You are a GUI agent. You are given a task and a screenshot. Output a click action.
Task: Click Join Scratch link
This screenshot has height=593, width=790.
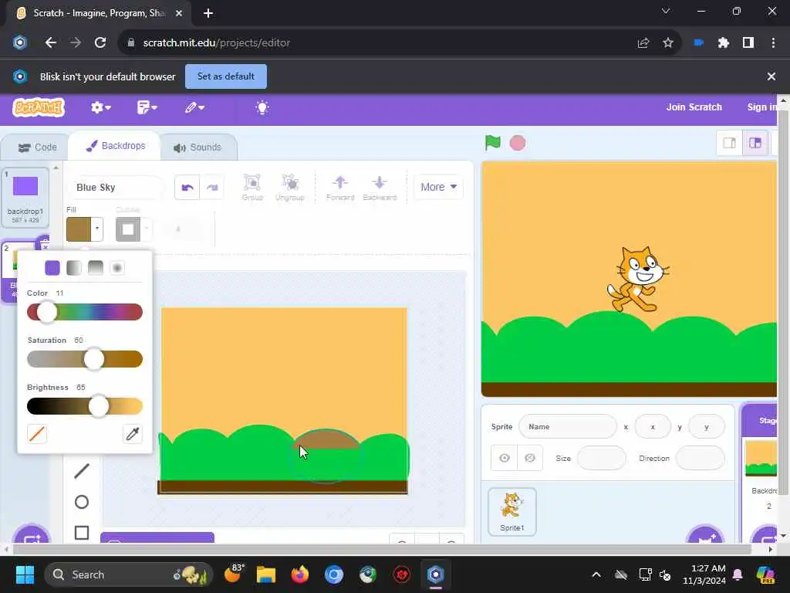[694, 107]
